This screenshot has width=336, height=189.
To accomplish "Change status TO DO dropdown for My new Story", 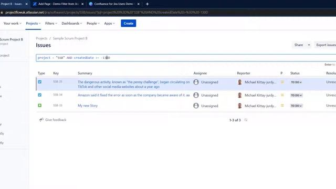I will tap(296, 106).
